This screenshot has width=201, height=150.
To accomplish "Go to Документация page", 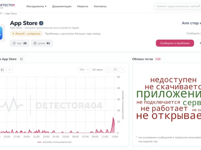I will [62, 6].
